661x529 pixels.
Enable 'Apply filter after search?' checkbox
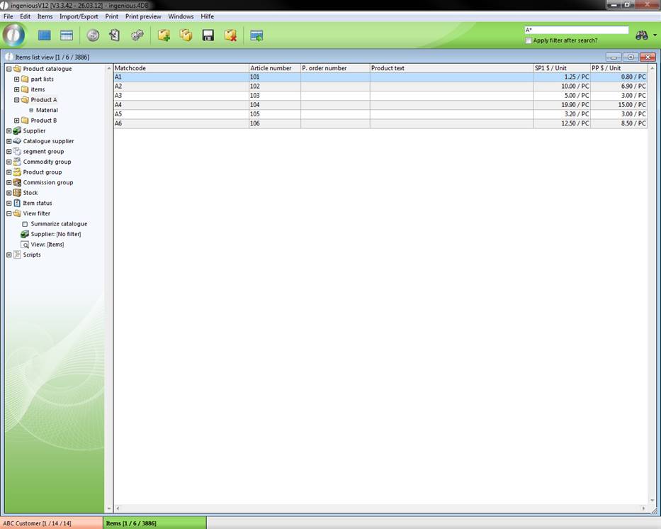coord(529,40)
